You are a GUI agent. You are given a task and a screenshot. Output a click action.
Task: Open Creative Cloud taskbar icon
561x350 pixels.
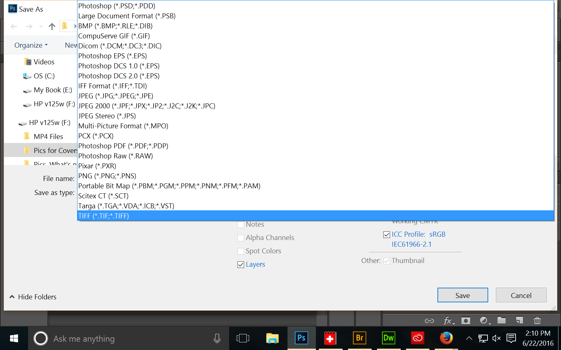417,339
